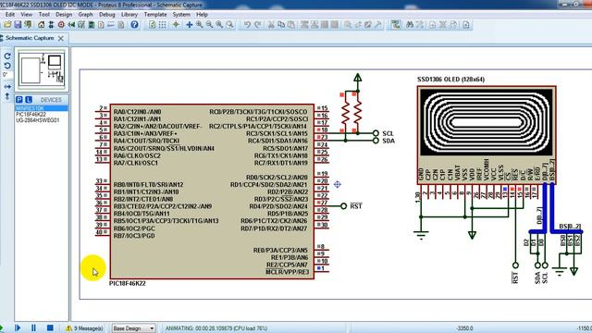Click the blue Center At Cursor icon
592x333 pixels.
189,25
